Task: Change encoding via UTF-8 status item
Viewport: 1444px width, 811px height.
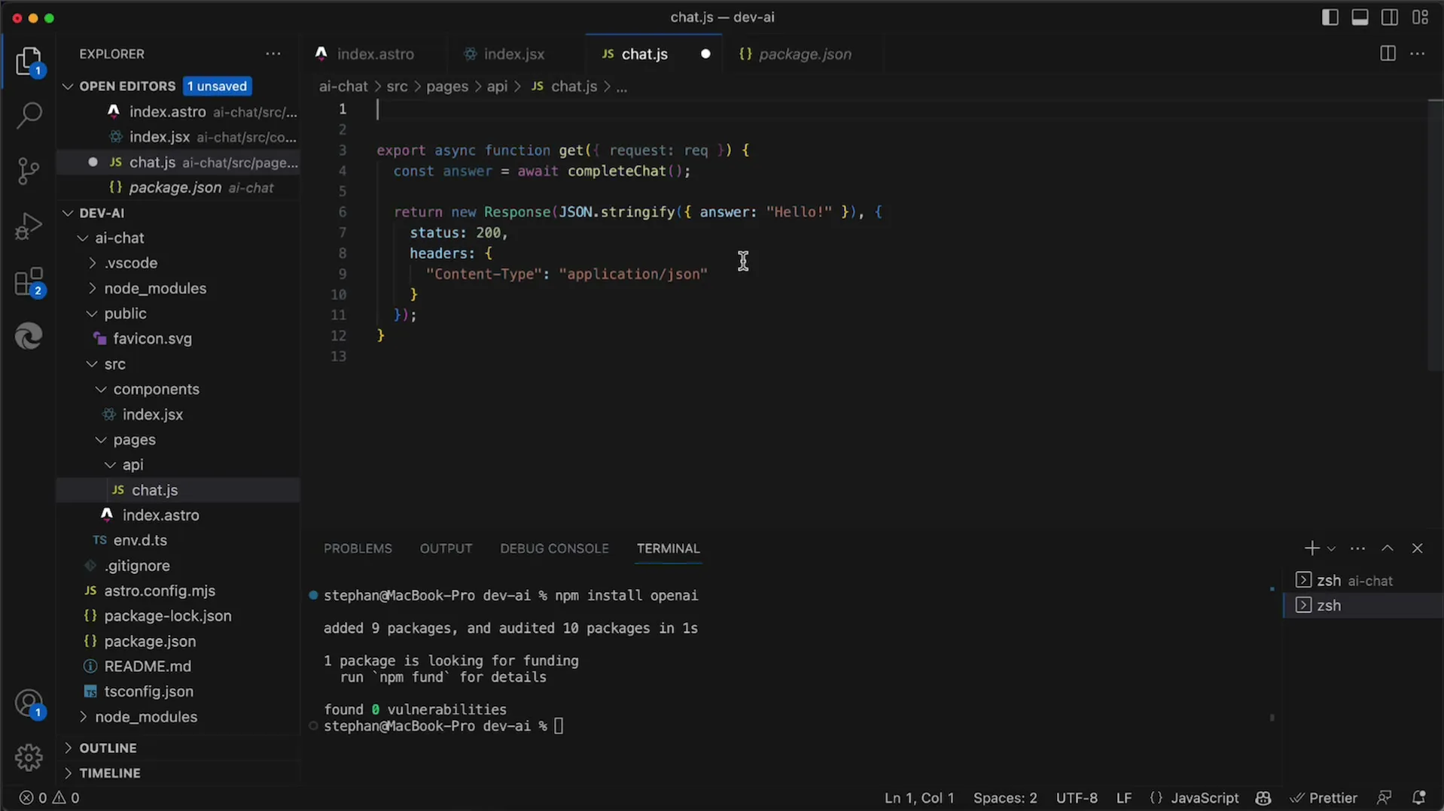Action: (x=1077, y=797)
